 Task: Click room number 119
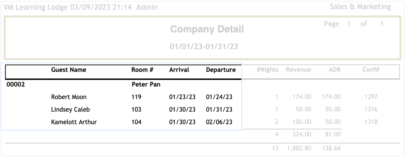click(x=136, y=97)
